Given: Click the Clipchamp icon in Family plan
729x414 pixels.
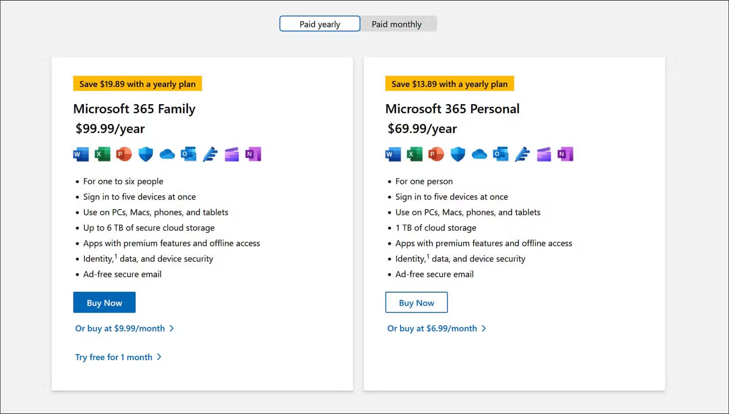Looking at the screenshot, I should coord(232,154).
